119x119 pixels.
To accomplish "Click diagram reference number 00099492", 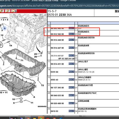I will (x=42, y=107).
